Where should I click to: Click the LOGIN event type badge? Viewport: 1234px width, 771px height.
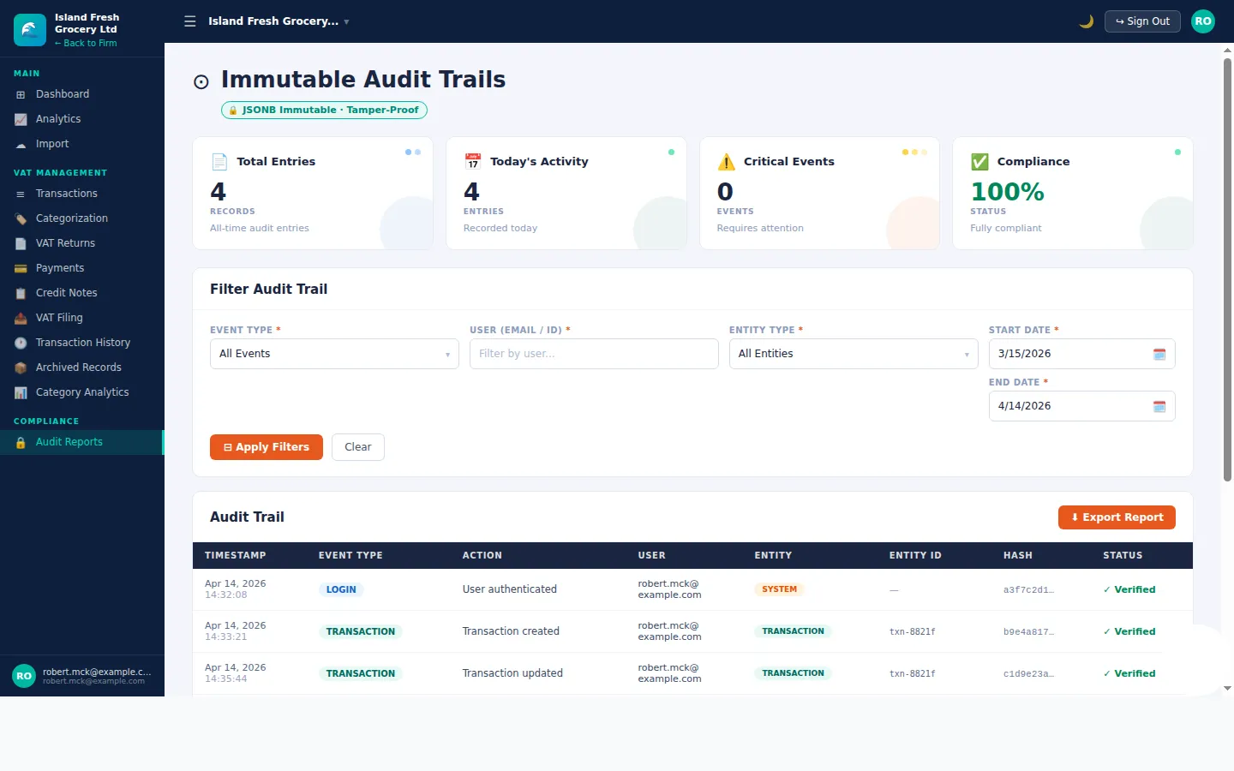click(341, 589)
